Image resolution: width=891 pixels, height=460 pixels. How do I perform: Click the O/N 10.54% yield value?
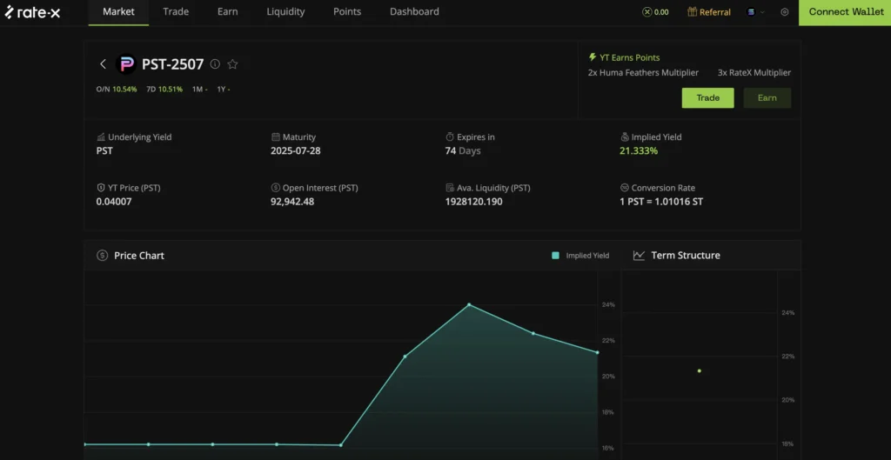[x=124, y=90]
